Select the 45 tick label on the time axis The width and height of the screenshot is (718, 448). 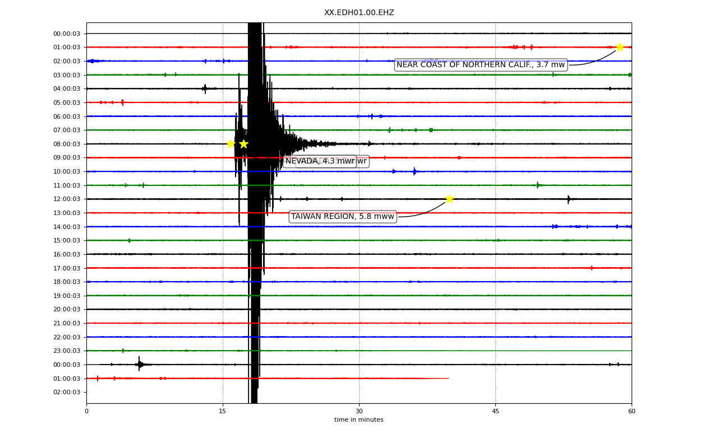tap(495, 412)
